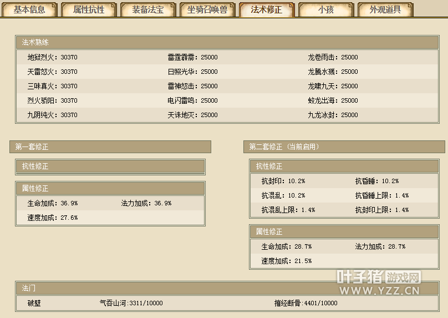Click the 气吞山河 progress value
Viewport: 448px width, 318px height.
[x=131, y=303]
